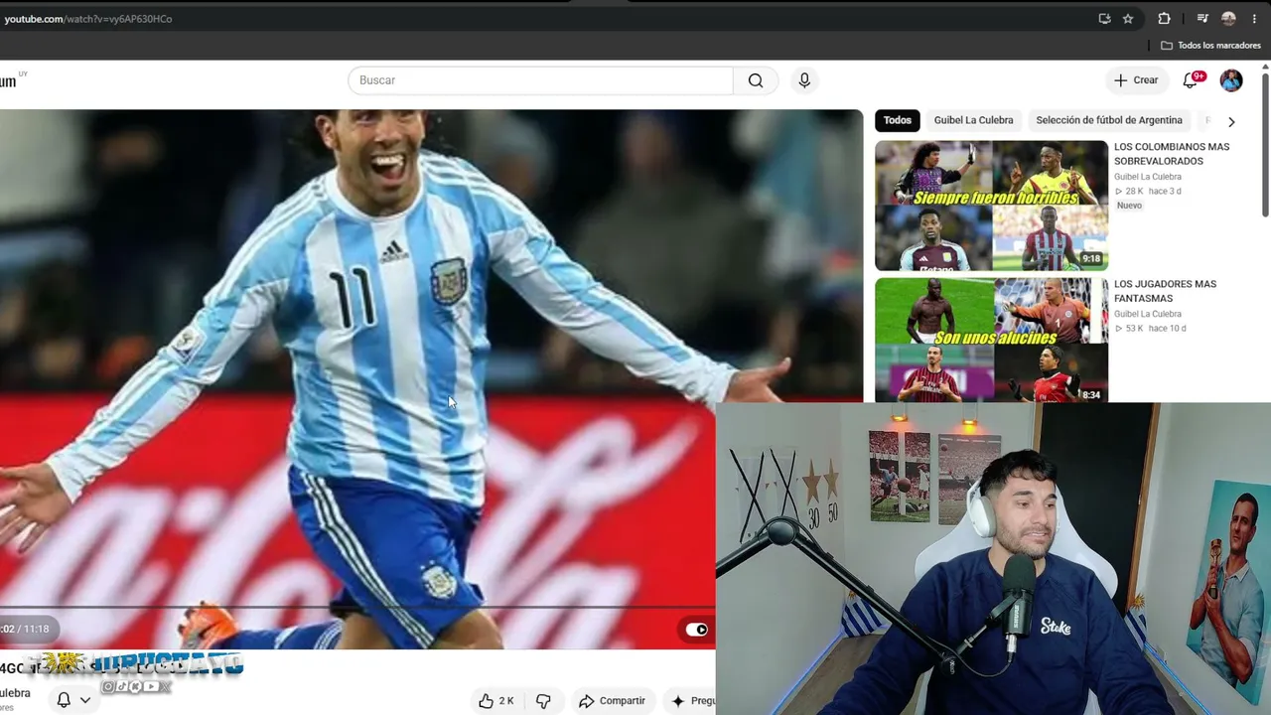Image resolution: width=1271 pixels, height=715 pixels.
Task: Click the youtube.com address bar URL
Action: 88,19
